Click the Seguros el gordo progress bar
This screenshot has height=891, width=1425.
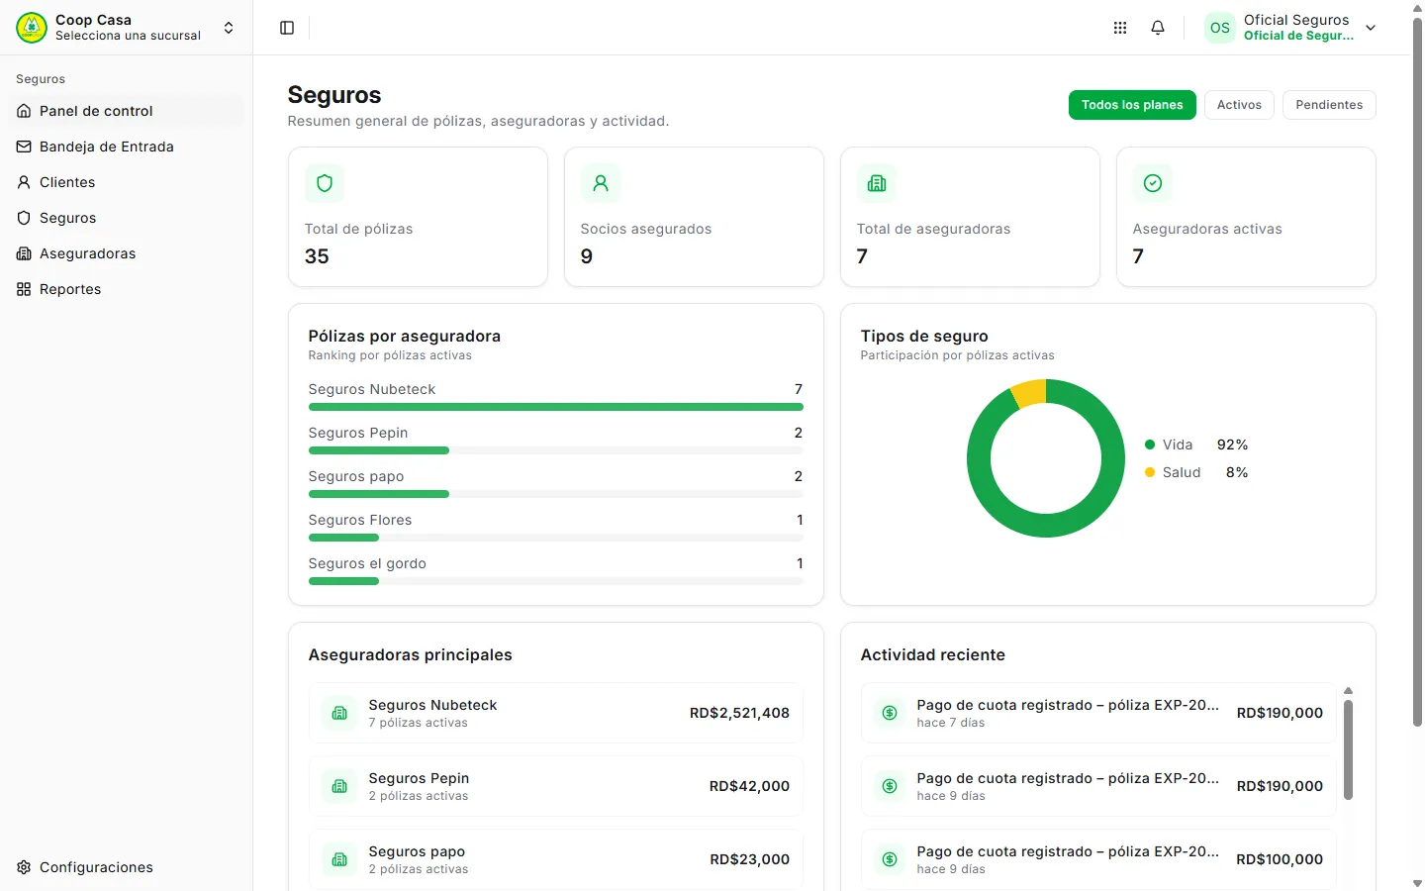(556, 581)
